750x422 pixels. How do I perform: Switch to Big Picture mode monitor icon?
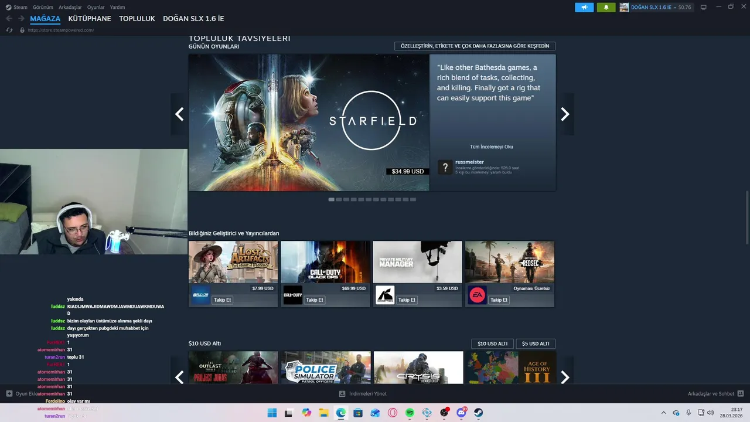[704, 7]
